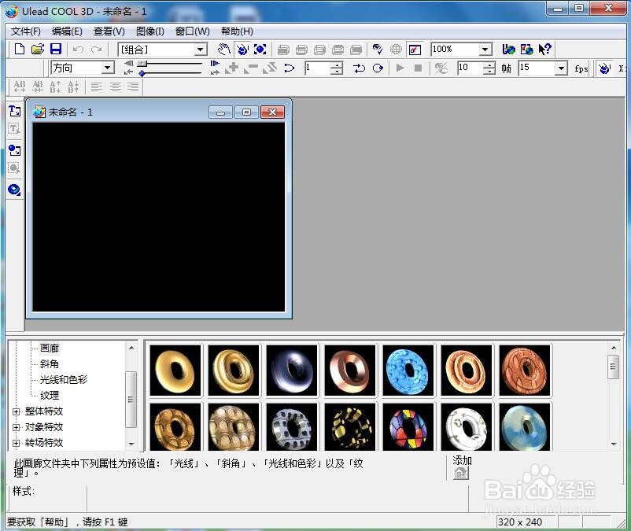Open the 窗口(W) menu

192,31
